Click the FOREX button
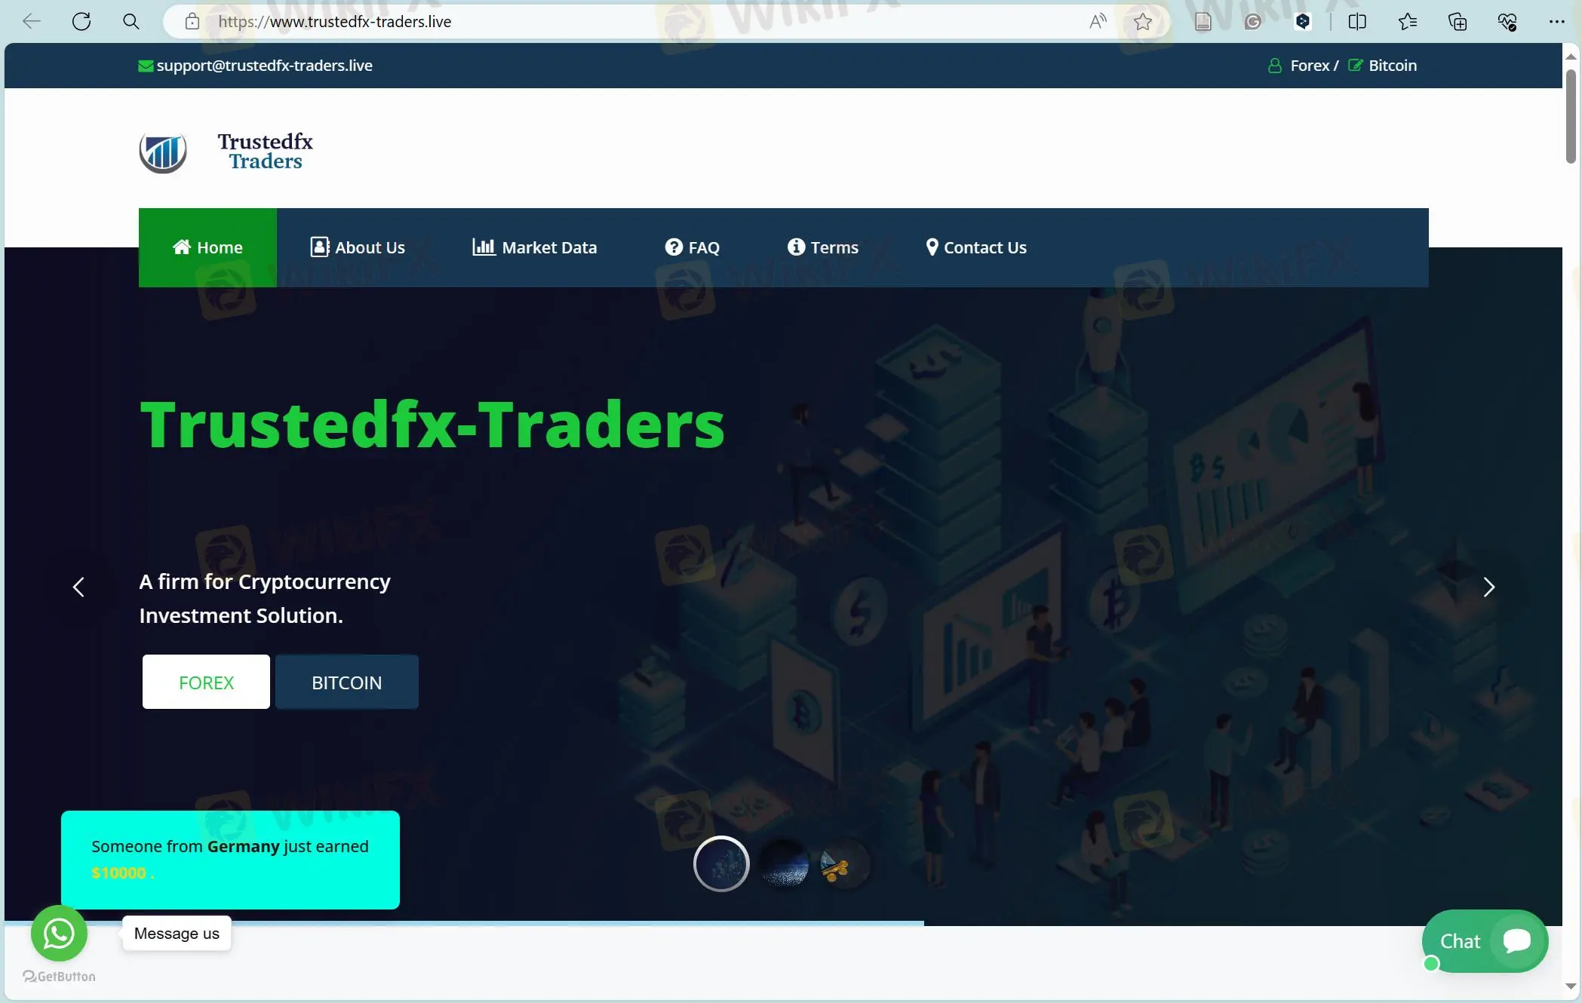This screenshot has height=1003, width=1582. point(207,681)
